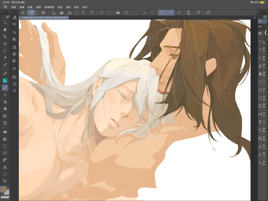Click the Redo arrow in command bar
Viewport: 268px width, 201px height.
(x=92, y=13)
